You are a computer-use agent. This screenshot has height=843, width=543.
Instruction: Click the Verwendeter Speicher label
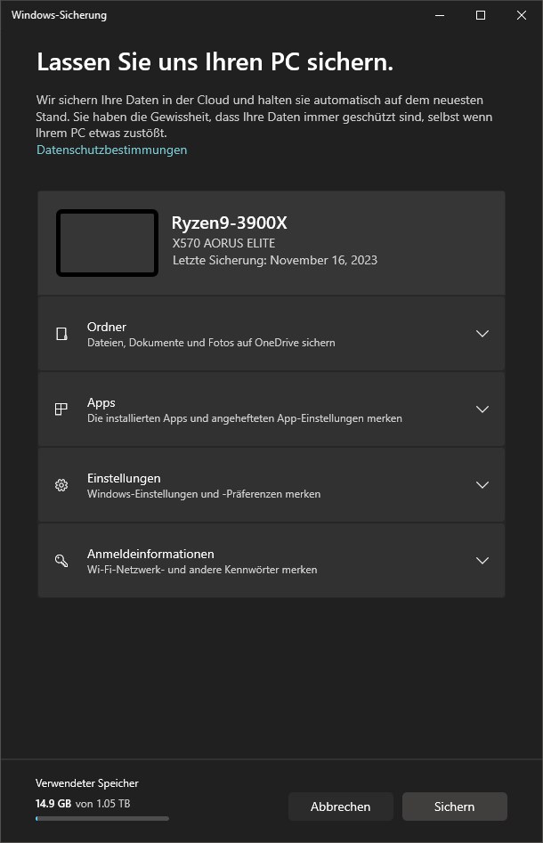coord(87,783)
